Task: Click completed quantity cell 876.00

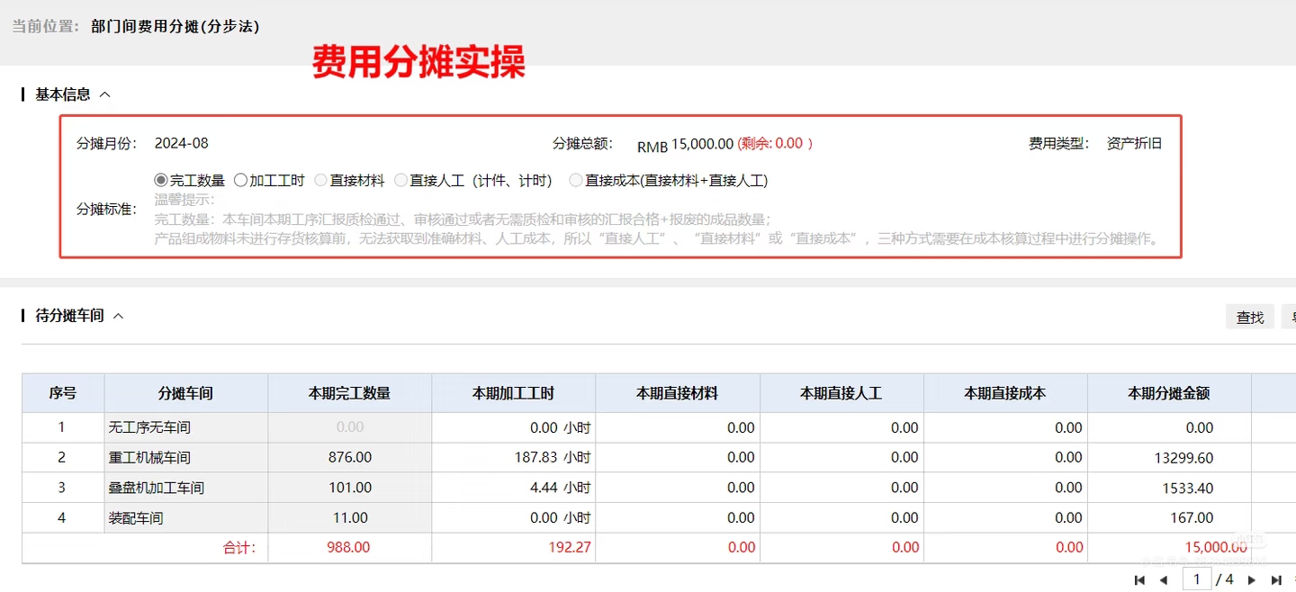Action: (350, 458)
